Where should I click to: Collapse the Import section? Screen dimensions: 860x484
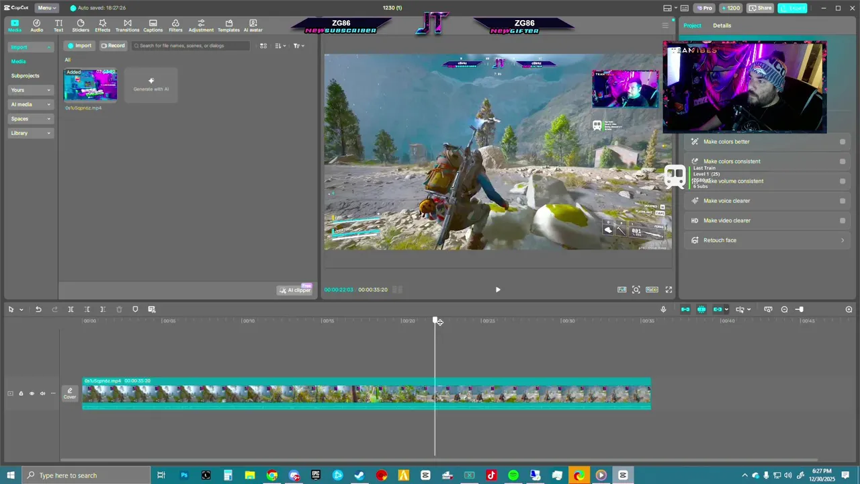(30, 47)
